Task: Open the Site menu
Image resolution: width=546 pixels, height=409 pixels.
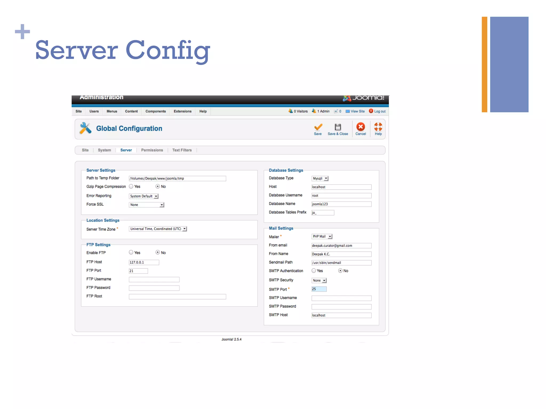Action: coord(79,111)
